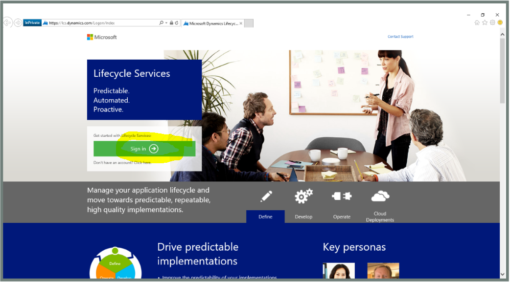Viewport: 510px width, 282px height.
Task: Click the smiley feedback icon
Action: pyautogui.click(x=500, y=22)
